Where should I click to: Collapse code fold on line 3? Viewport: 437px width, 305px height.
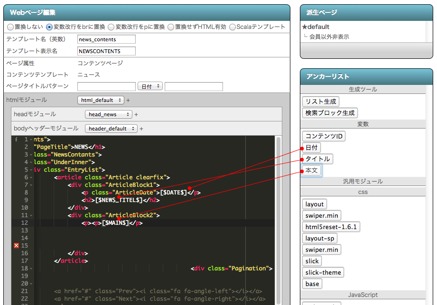(31, 155)
